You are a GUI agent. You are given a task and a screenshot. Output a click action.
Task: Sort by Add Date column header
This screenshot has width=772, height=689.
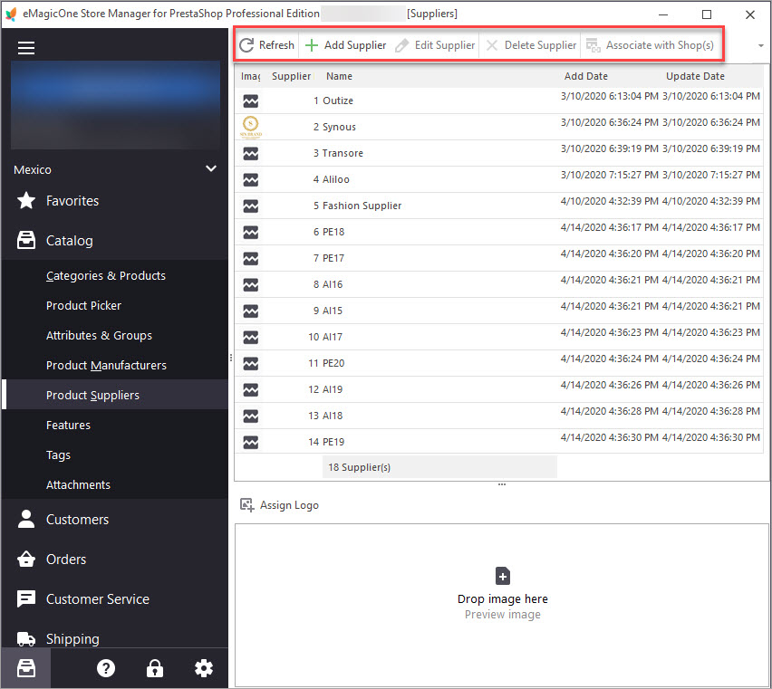point(586,76)
